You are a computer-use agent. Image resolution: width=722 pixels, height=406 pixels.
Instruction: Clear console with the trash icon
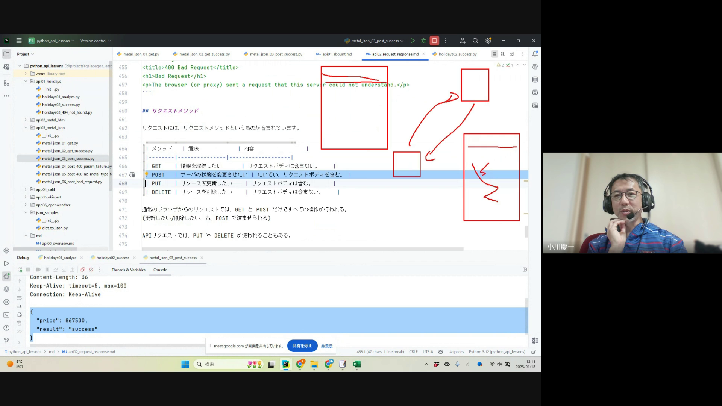pyautogui.click(x=20, y=323)
